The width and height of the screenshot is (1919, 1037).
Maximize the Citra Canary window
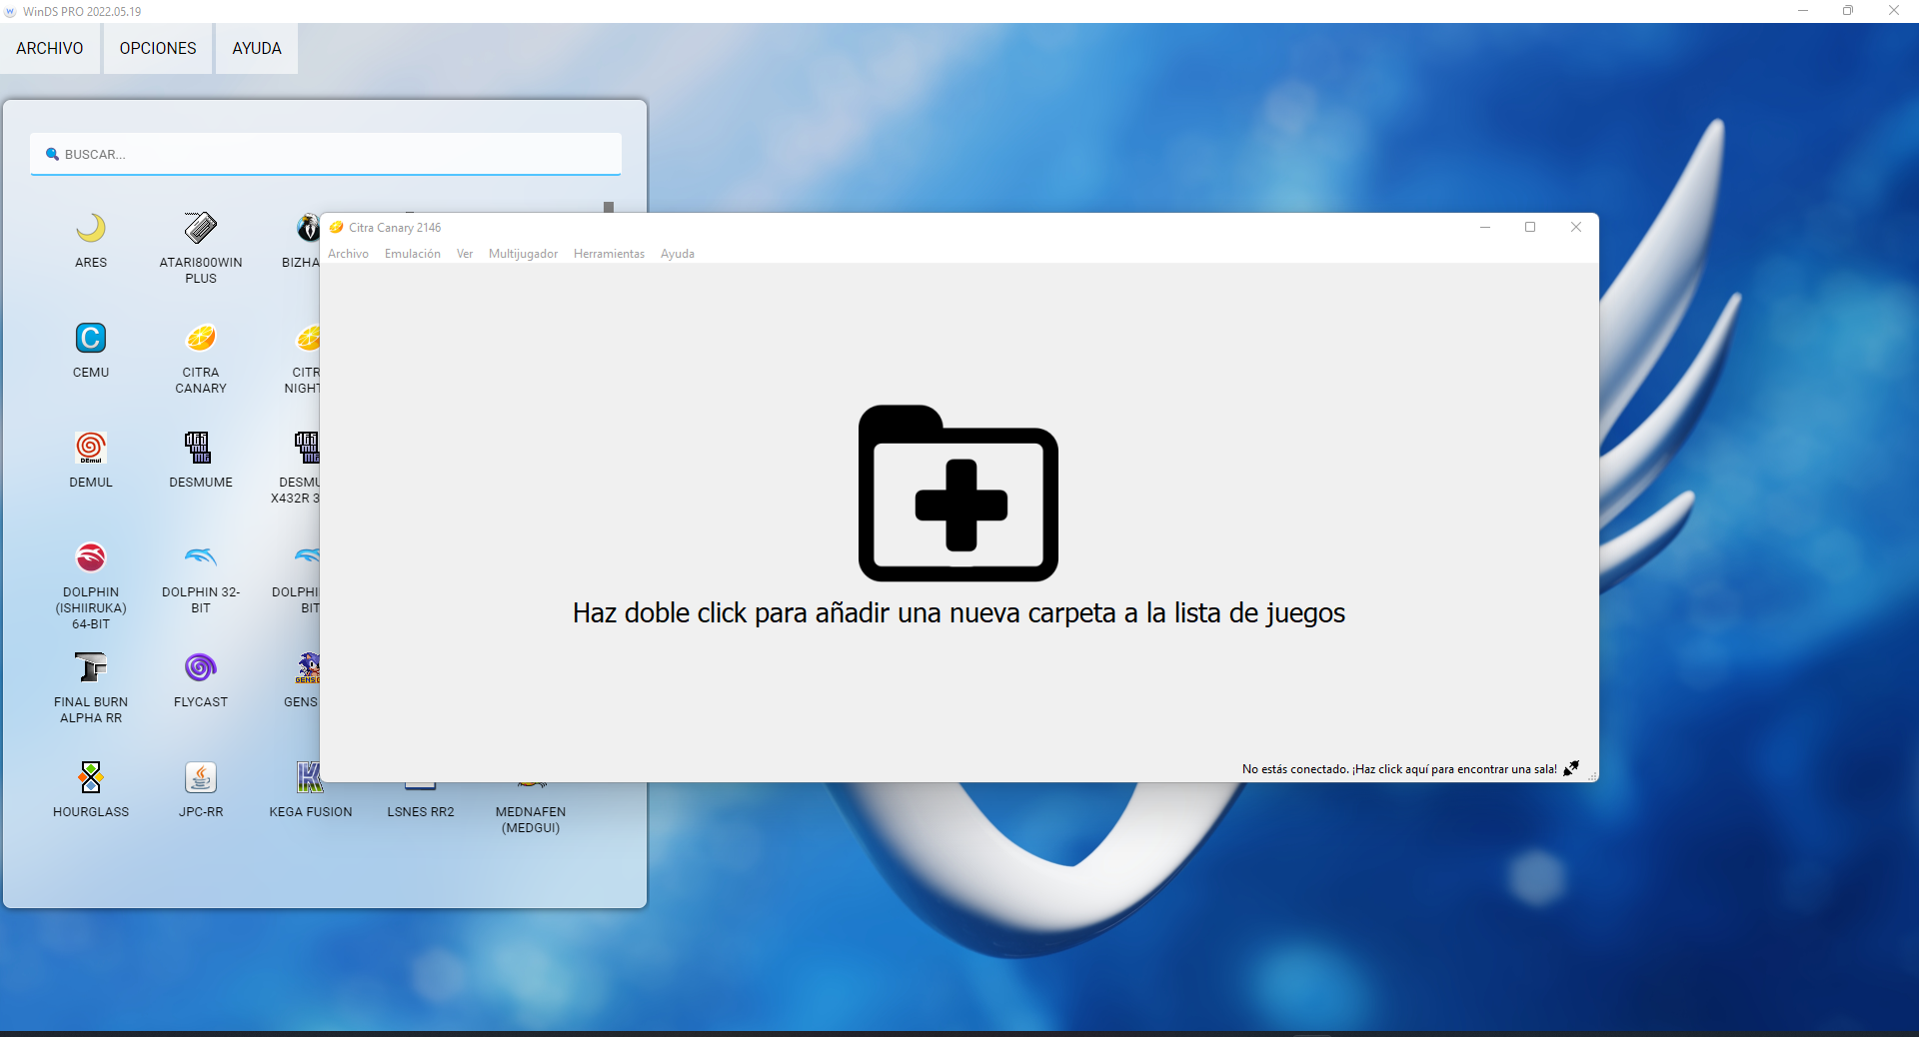click(x=1530, y=227)
